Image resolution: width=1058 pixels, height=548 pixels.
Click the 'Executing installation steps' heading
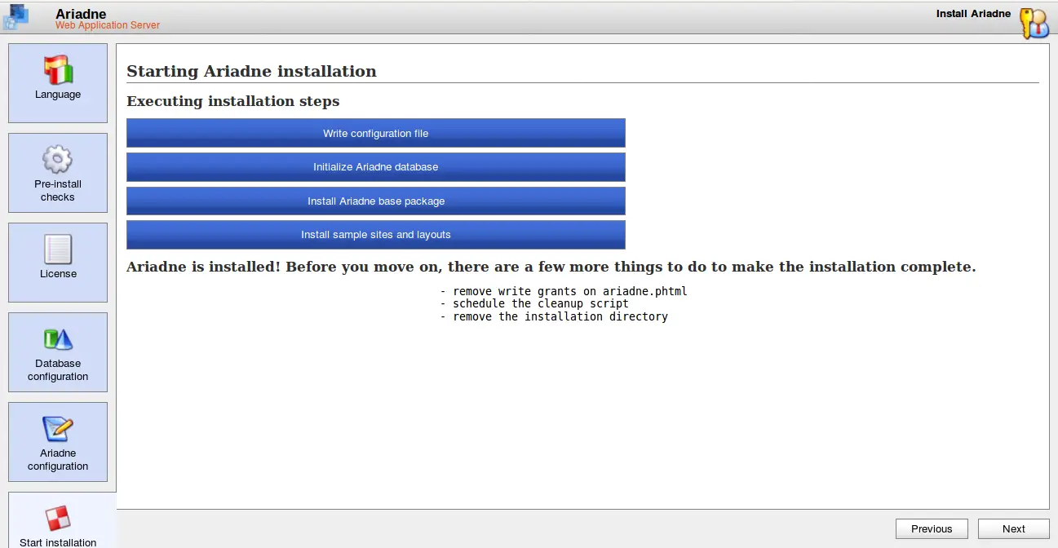click(233, 101)
